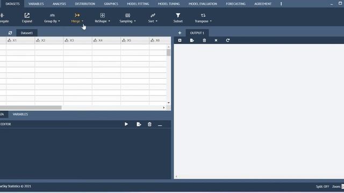Open the Analysis ribbon tab
344x193 pixels.
click(59, 4)
